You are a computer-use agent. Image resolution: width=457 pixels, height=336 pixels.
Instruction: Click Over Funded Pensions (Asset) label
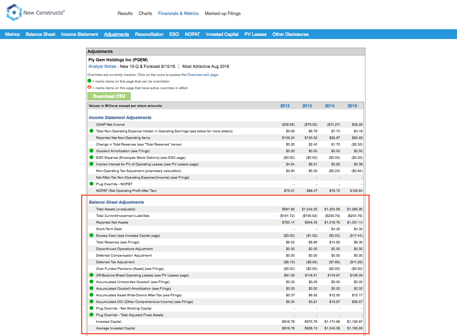[x=130, y=269]
